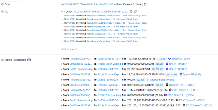Expand the Wrapped BNB transfer row arrow
This screenshot has width=218, height=110.
(61, 80)
